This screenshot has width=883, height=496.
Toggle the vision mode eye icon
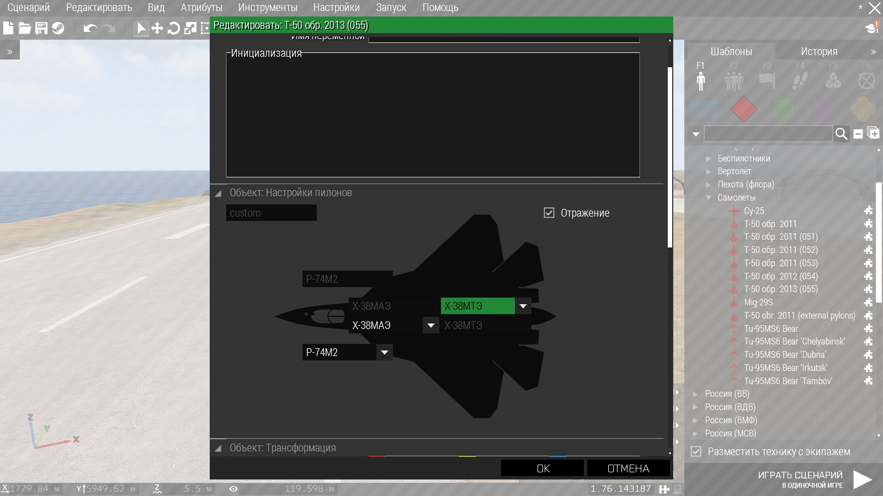coord(233,489)
